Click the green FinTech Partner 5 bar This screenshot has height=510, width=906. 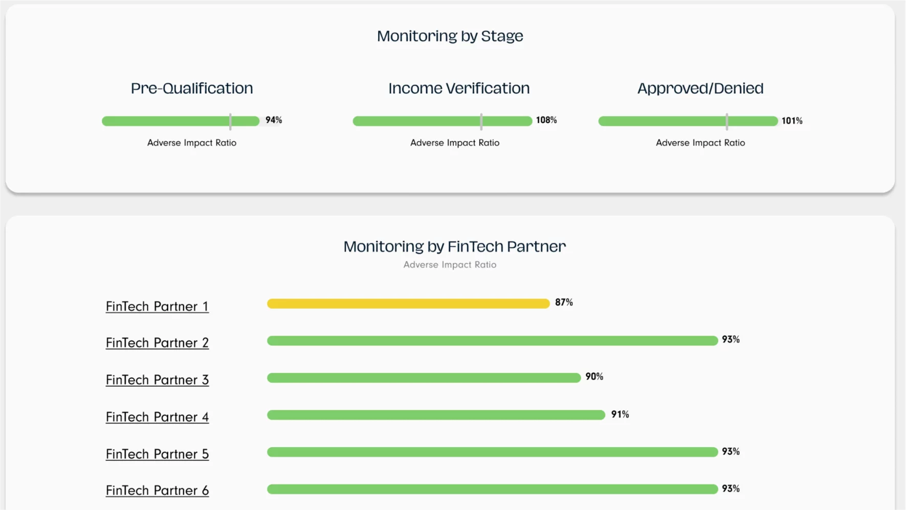[x=493, y=452]
